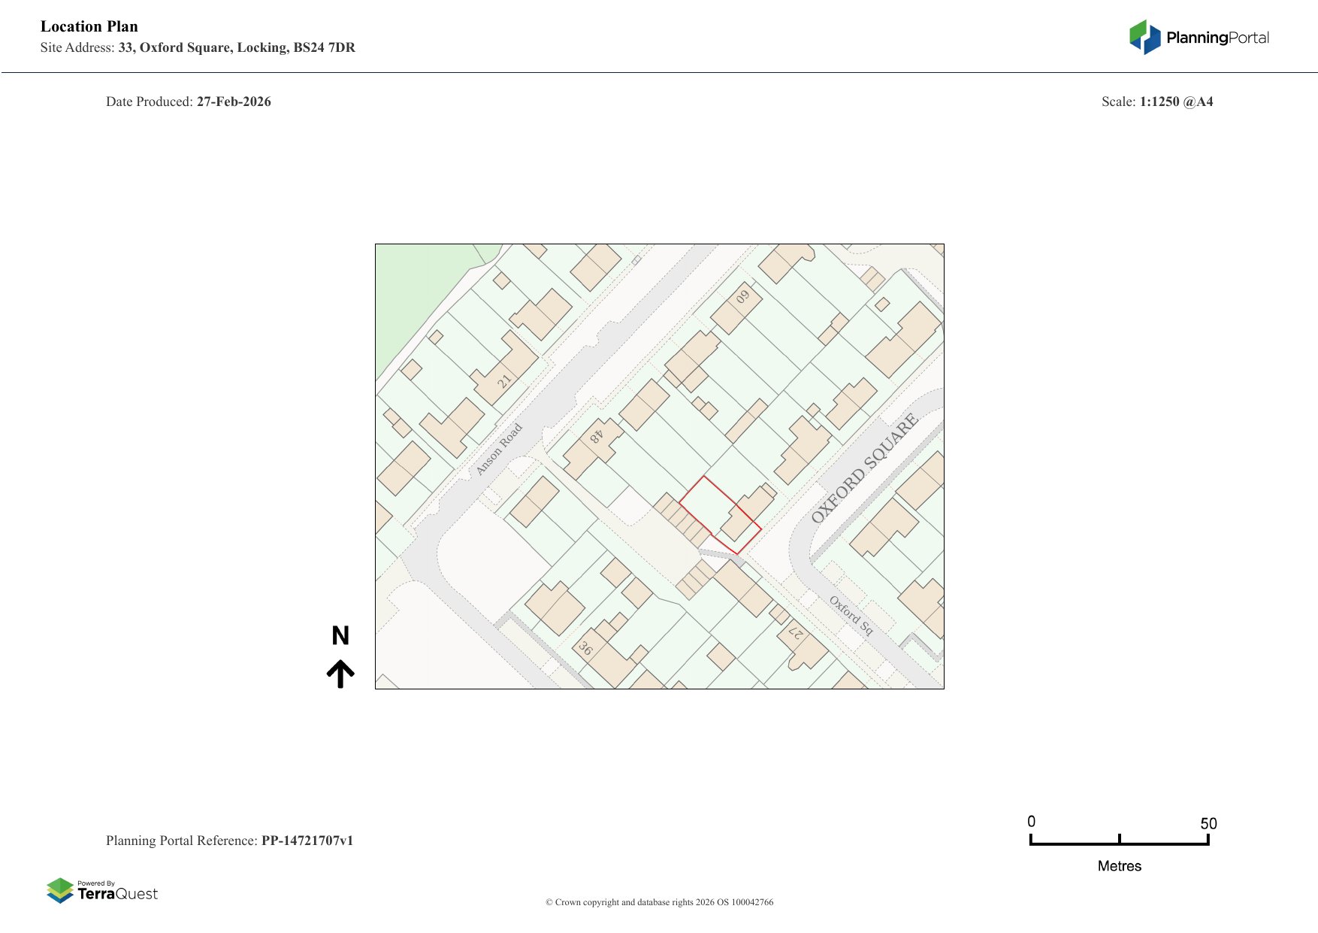Click the PlanningPortal logo icon
This screenshot has width=1318, height=933.
pyautogui.click(x=1144, y=38)
